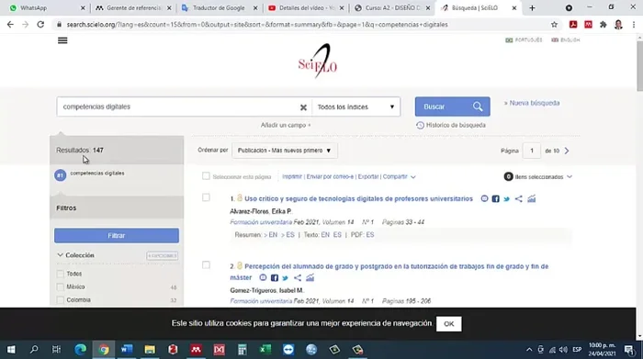Click the page number input box

pyautogui.click(x=532, y=151)
